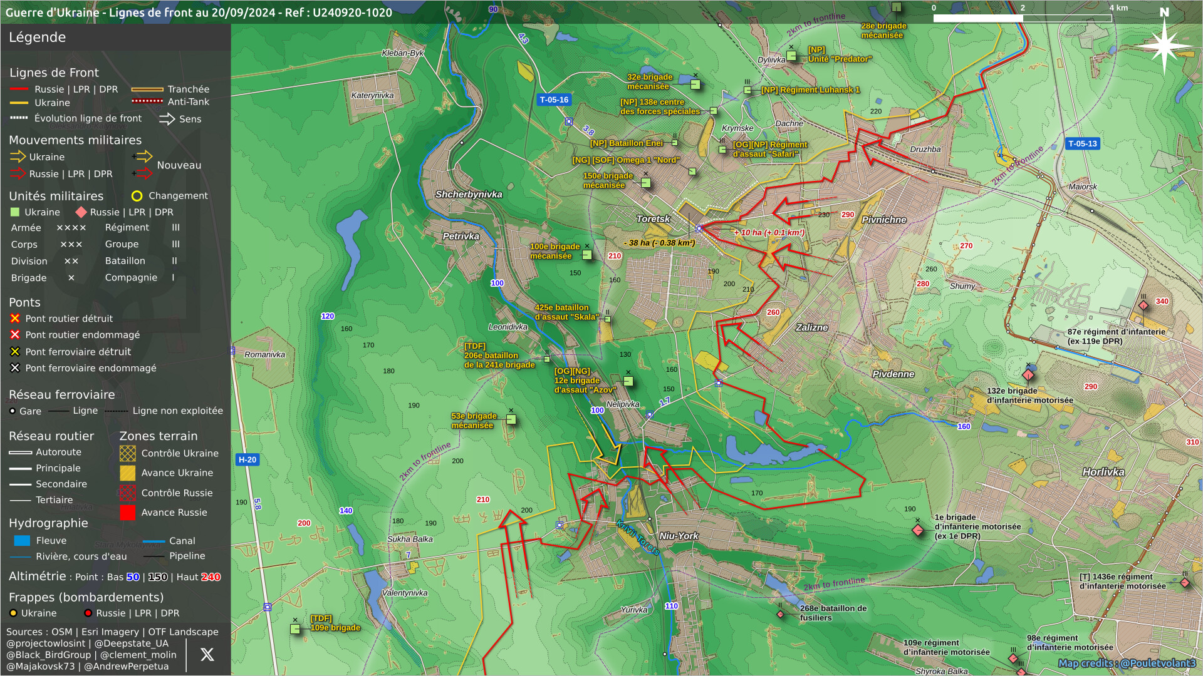Image resolution: width=1203 pixels, height=676 pixels.
Task: Click the Map credits @Pouletvolant3 text
Action: 1127,663
